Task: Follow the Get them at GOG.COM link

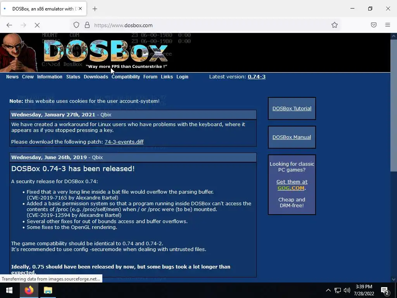Action: pos(292,185)
